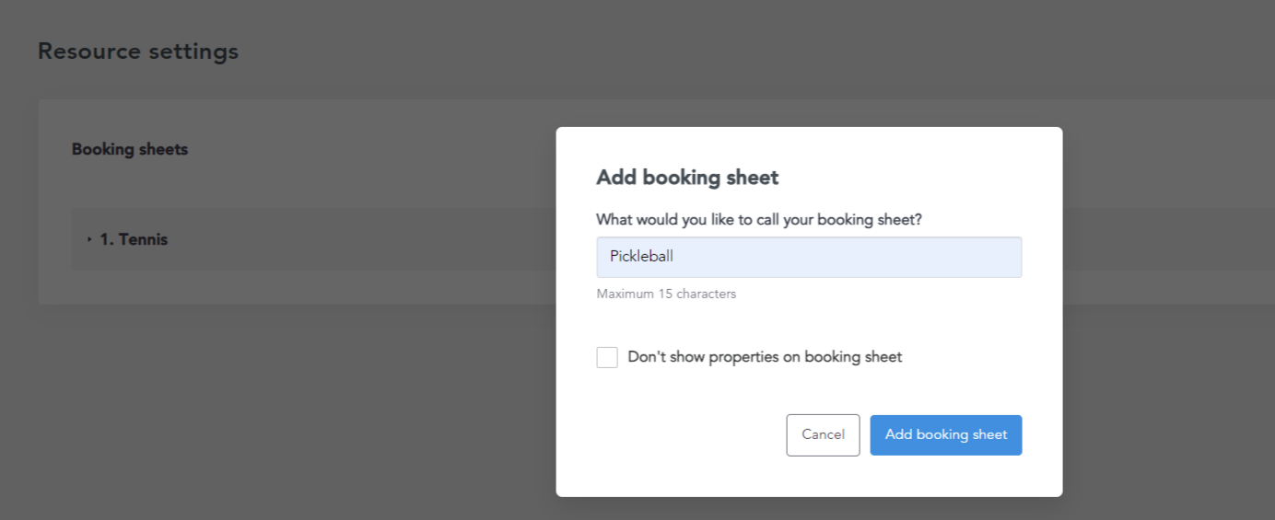Viewport: 1275px width, 520px height.
Task: Click the blue Add booking sheet button
Action: tap(945, 434)
